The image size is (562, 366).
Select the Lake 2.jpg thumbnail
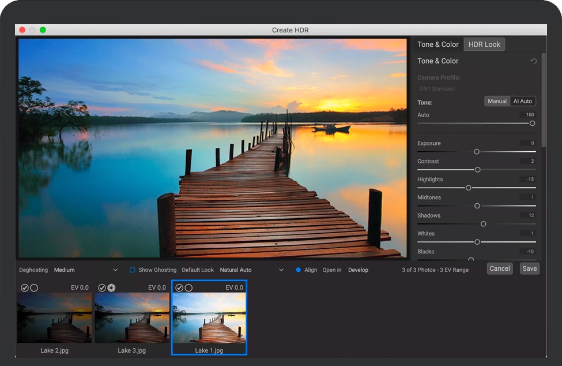click(55, 318)
